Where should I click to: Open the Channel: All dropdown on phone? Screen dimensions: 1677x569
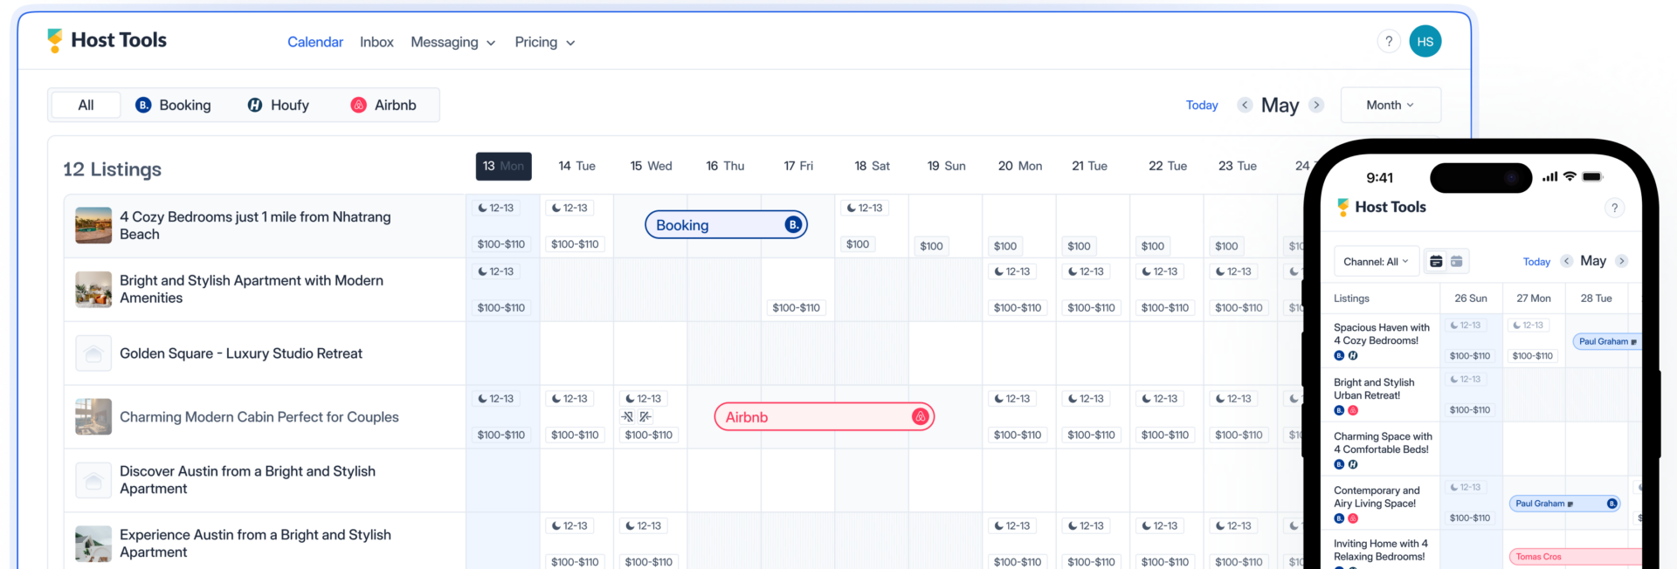coord(1376,261)
